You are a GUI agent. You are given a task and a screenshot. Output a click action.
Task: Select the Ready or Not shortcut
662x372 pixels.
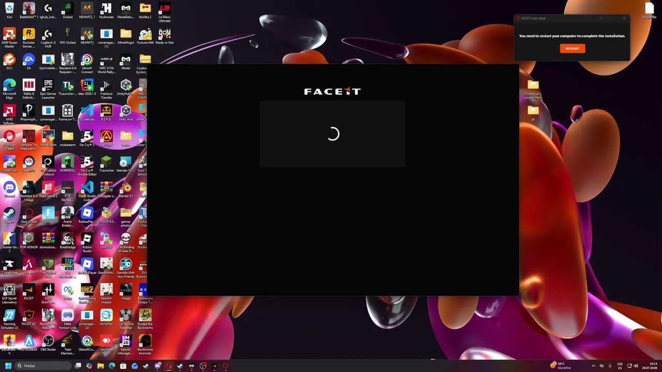(x=164, y=37)
